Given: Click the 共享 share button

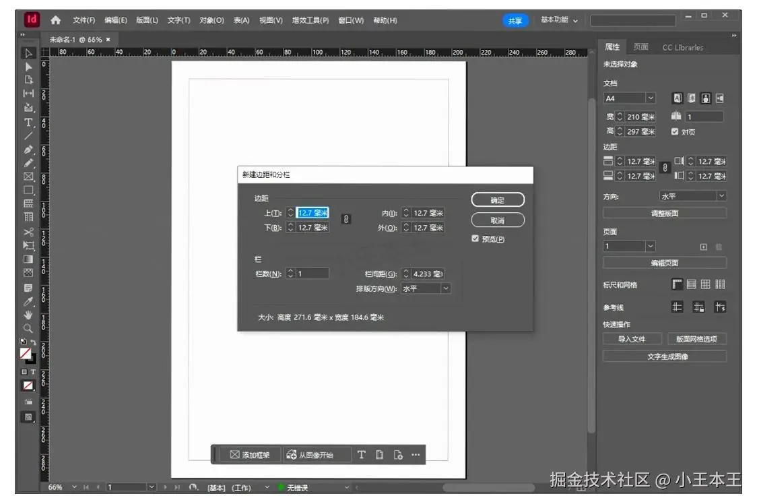Looking at the screenshot, I should 515,21.
